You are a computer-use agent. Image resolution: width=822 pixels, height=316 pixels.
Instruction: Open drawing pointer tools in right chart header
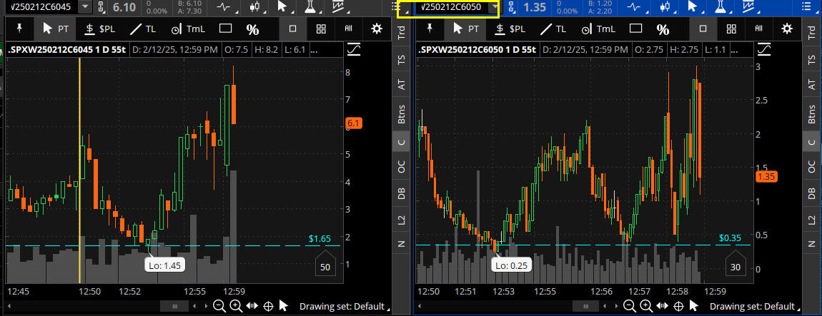coord(693,7)
